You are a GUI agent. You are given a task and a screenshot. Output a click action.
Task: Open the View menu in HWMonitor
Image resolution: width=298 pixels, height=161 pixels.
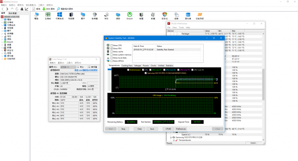tap(175, 28)
